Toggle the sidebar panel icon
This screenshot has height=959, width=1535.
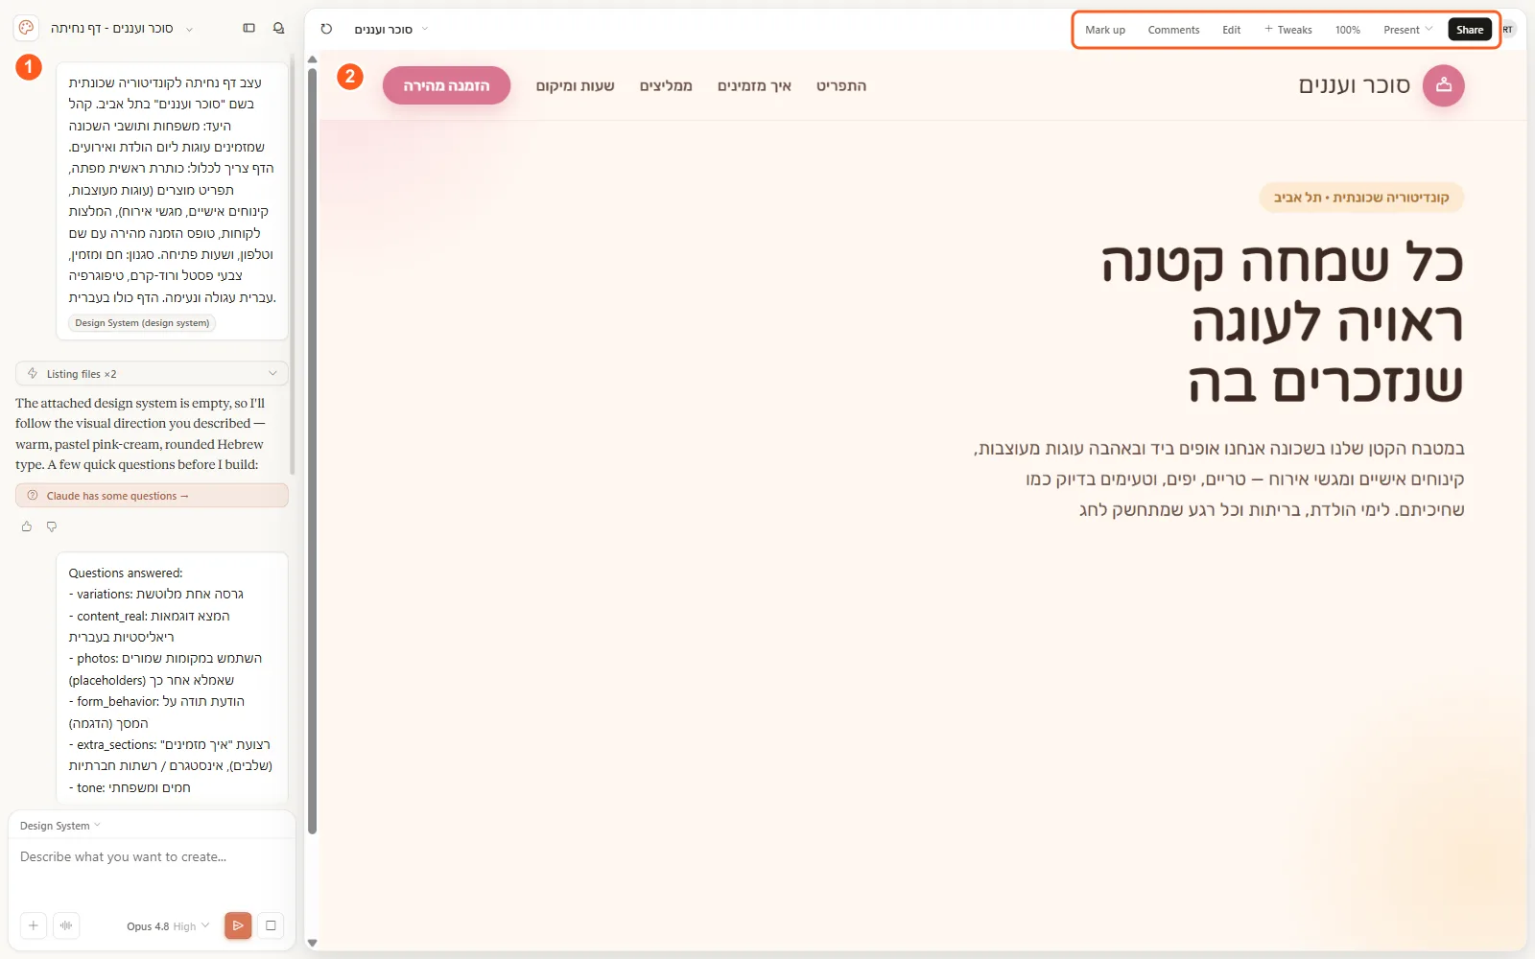[x=249, y=29]
